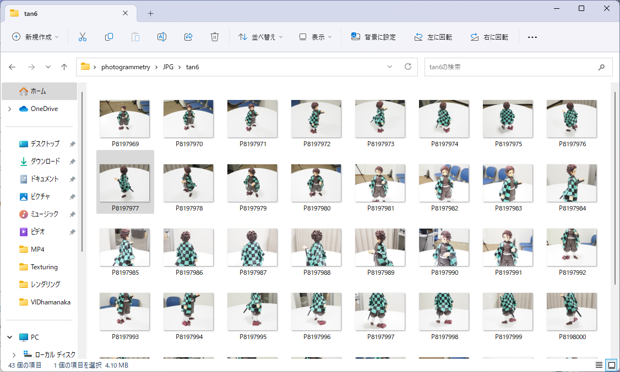Go back with the left arrow

click(x=12, y=67)
